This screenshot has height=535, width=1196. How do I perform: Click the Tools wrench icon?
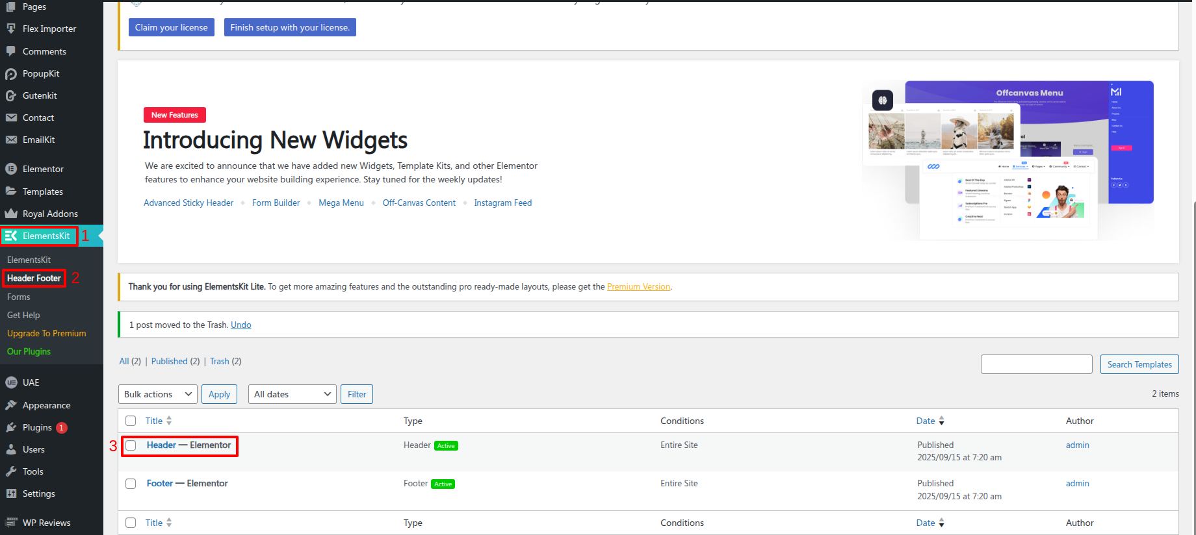pos(11,471)
